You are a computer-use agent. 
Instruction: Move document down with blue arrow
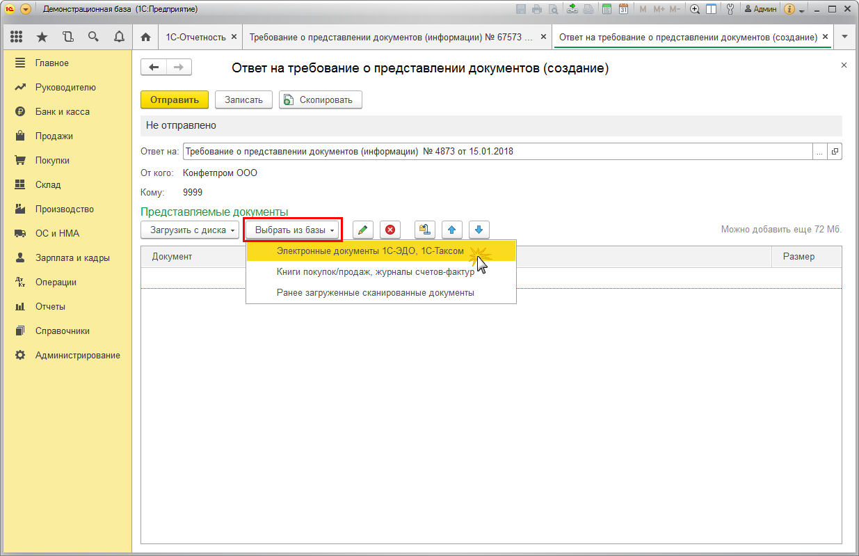click(479, 230)
